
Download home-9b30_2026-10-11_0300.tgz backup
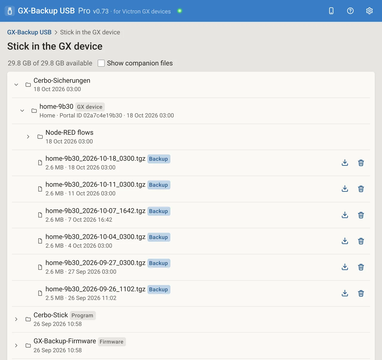tap(345, 189)
